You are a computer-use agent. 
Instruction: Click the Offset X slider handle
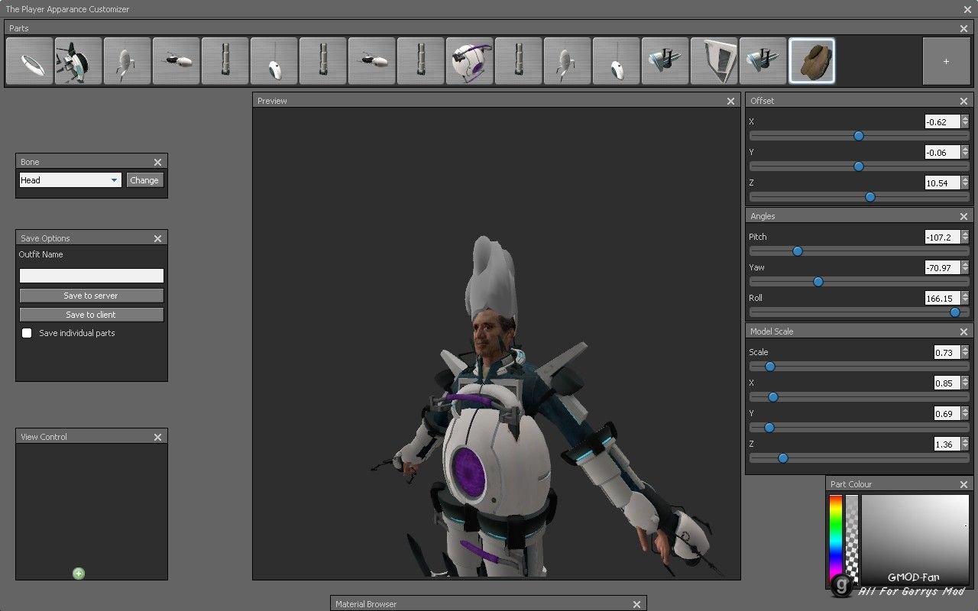pyautogui.click(x=859, y=136)
